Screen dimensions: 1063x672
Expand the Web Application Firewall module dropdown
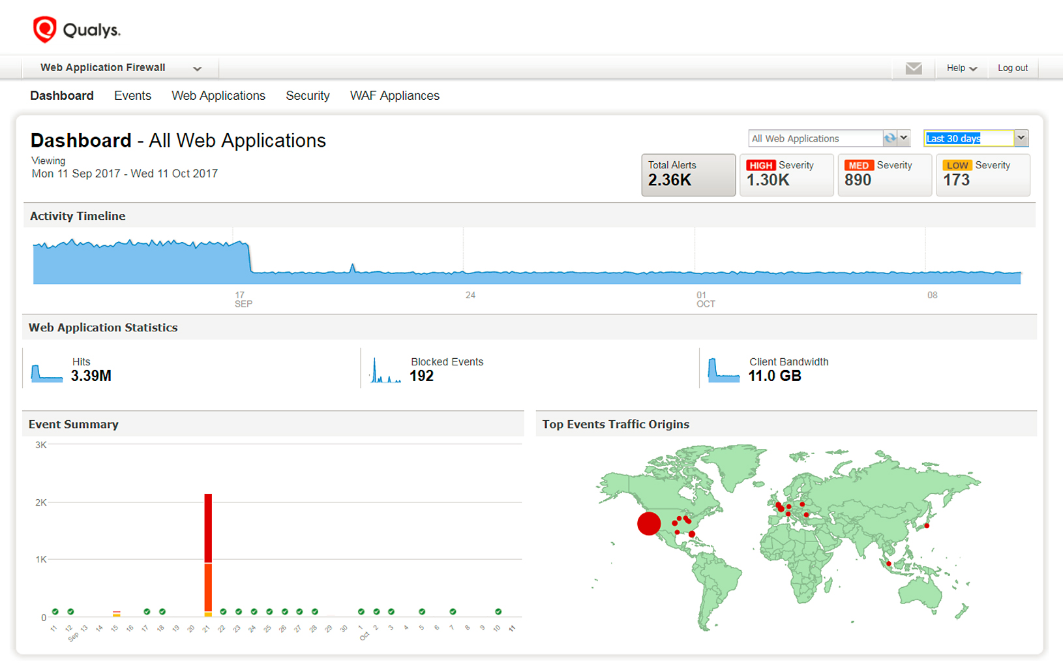coord(197,69)
